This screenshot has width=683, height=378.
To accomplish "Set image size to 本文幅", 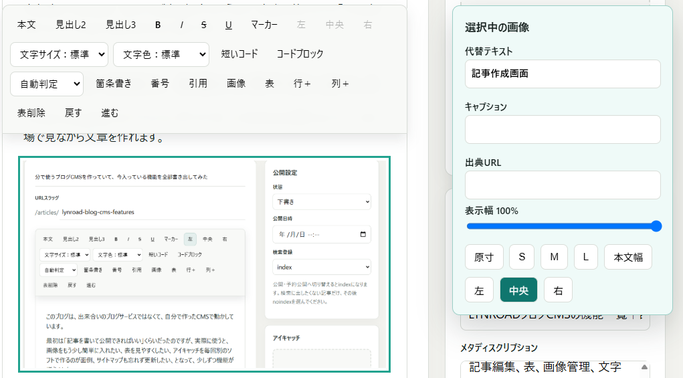I will [628, 257].
